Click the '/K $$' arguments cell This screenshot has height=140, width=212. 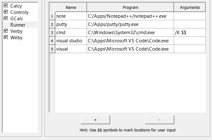(190, 33)
